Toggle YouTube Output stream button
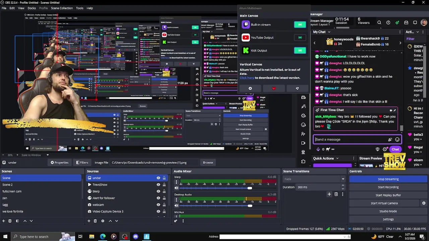 click(300, 37)
